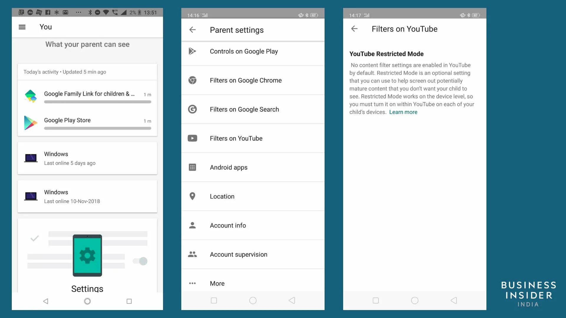Viewport: 566px width, 318px height.
Task: Tap recent apps square on Parent settings phone
Action: [214, 300]
